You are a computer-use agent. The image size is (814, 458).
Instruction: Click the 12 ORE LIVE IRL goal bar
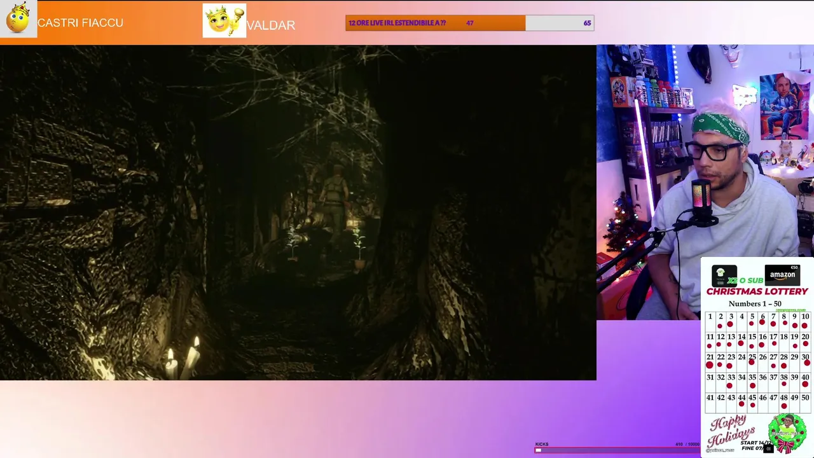pos(470,23)
